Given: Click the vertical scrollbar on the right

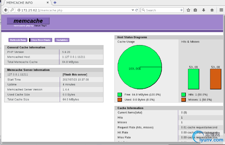Looking at the screenshot, I should (x=224, y=74).
